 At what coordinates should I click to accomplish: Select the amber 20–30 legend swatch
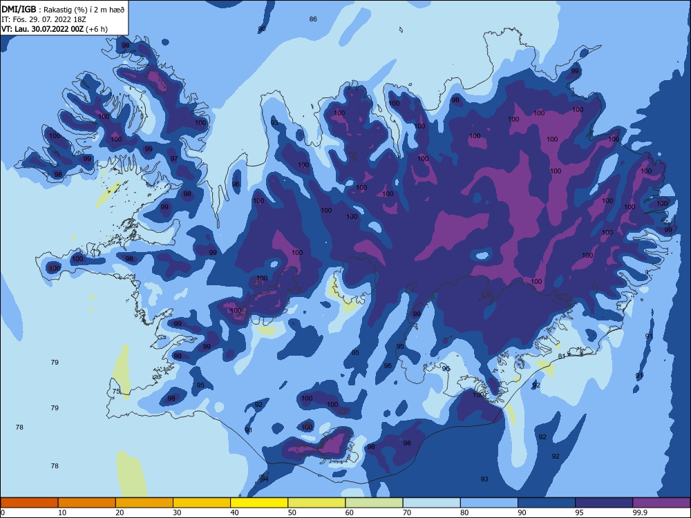click(x=144, y=503)
